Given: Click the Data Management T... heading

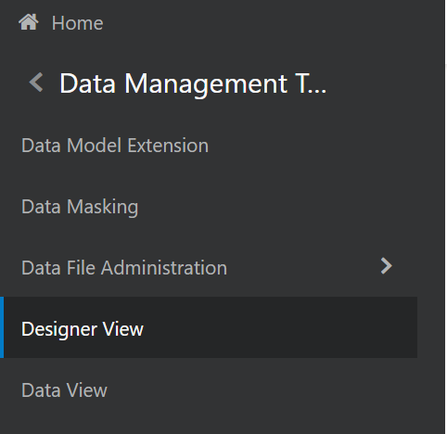Looking at the screenshot, I should pos(193,83).
